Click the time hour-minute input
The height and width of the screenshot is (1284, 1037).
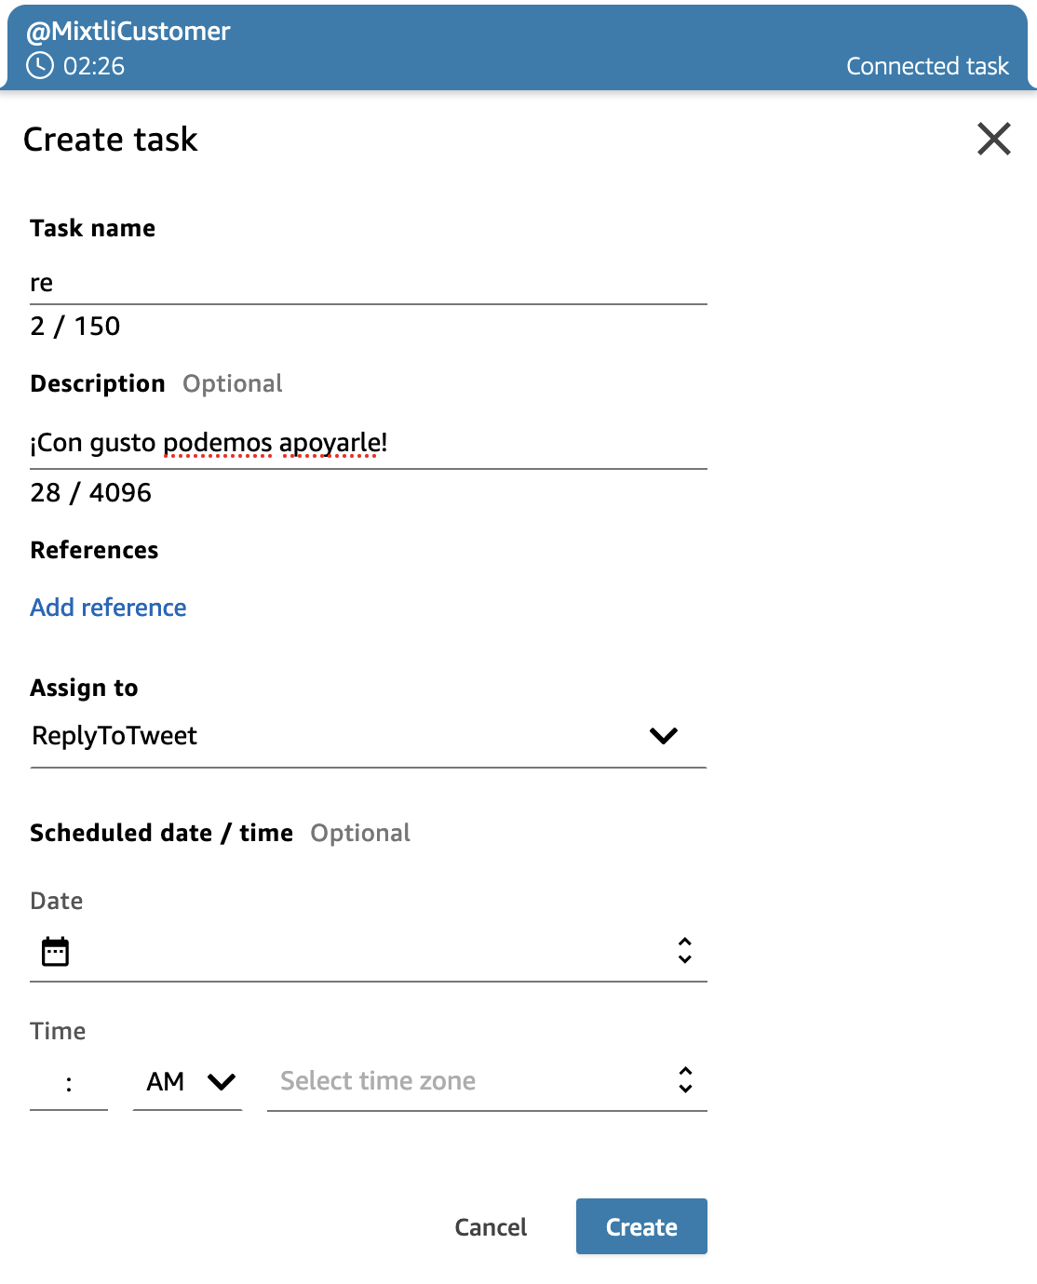[x=69, y=1081]
